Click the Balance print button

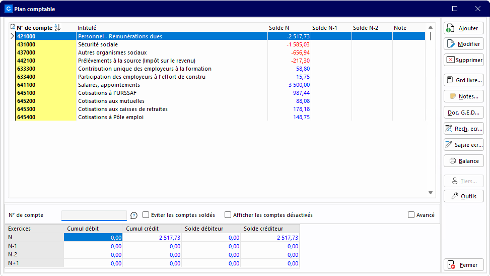click(464, 161)
